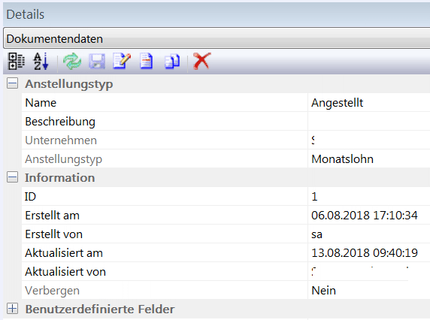The width and height of the screenshot is (430, 320).
Task: Open the Dokumentendaten dropdown
Action: tap(217, 38)
